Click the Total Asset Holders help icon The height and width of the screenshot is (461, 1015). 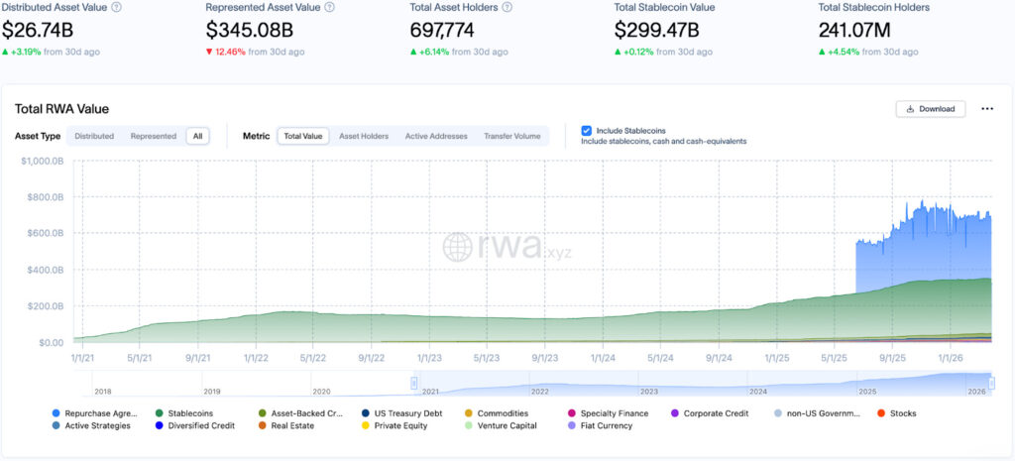pyautogui.click(x=507, y=7)
